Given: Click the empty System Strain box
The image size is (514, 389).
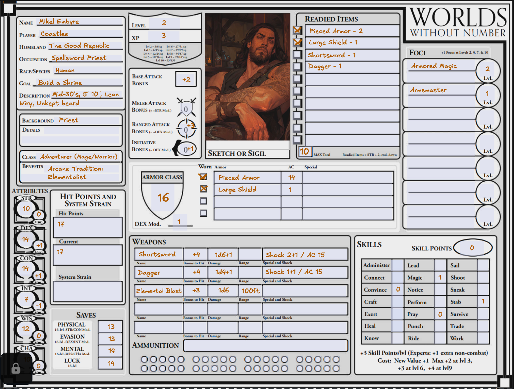Looking at the screenshot, I should [87, 291].
